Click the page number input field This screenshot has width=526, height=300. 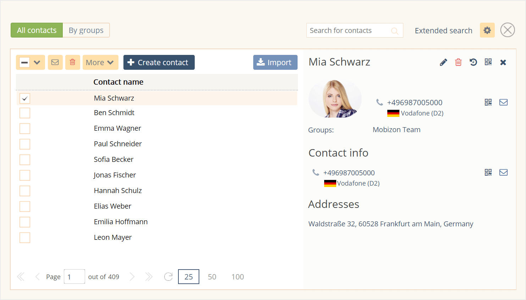[74, 277]
